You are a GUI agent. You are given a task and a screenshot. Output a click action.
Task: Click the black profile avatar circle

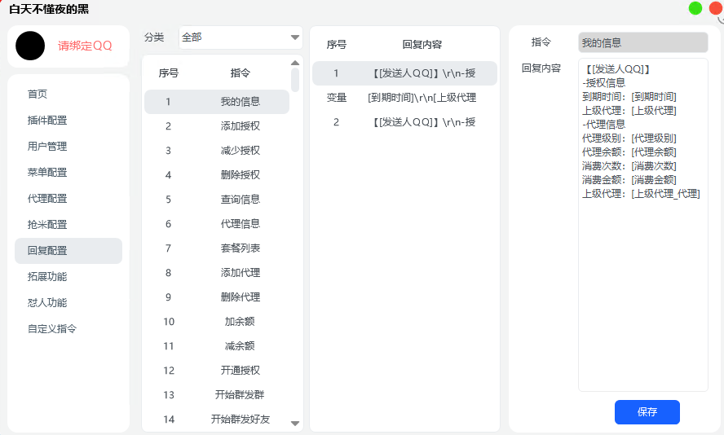[x=30, y=46]
